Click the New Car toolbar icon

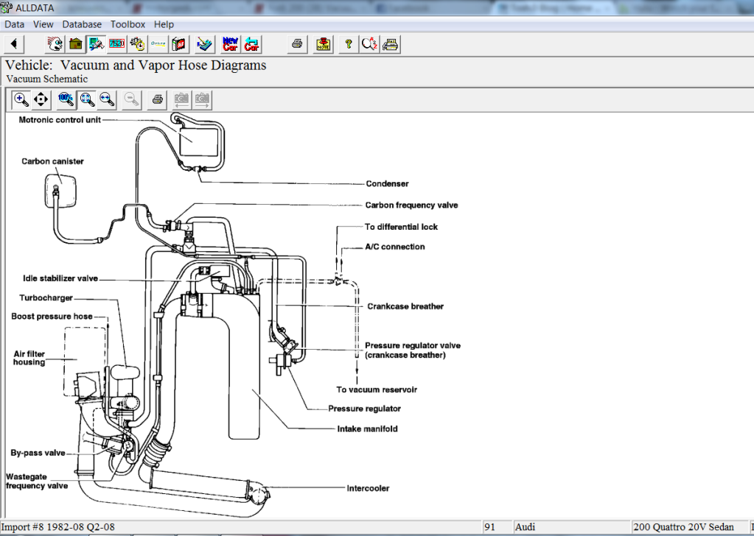231,44
